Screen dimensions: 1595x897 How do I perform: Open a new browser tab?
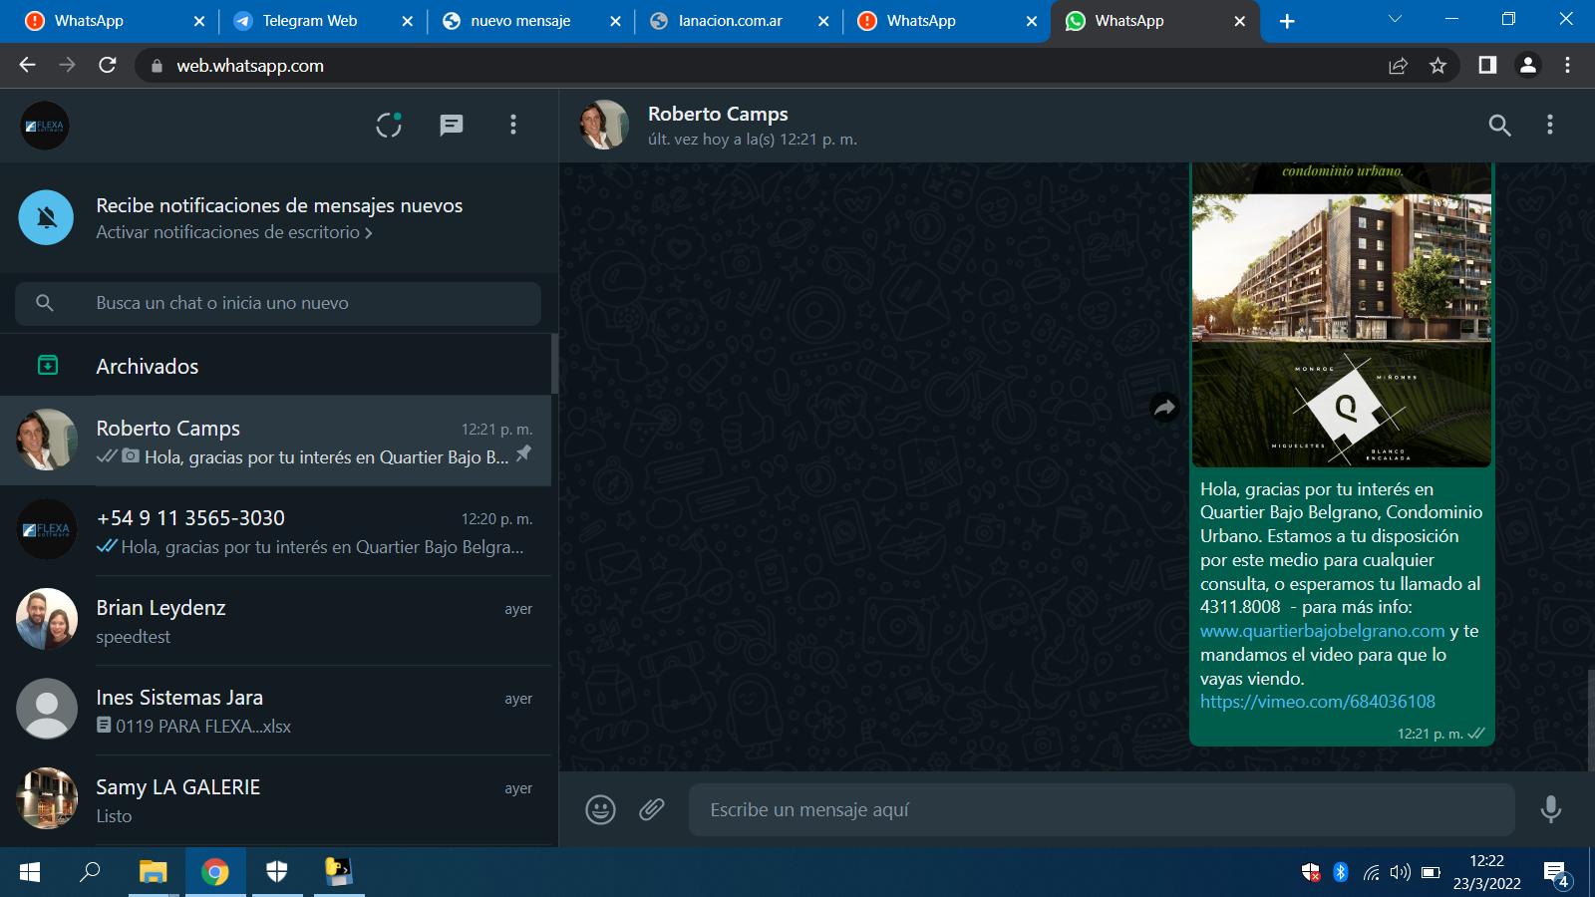(x=1287, y=21)
